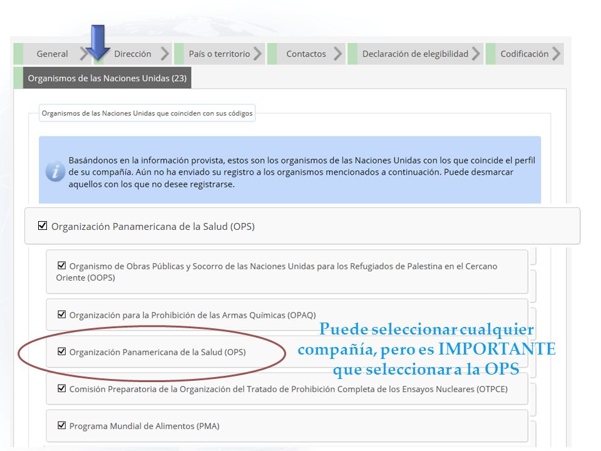
Task: Click the chevron after País o territorio
Action: [x=257, y=54]
